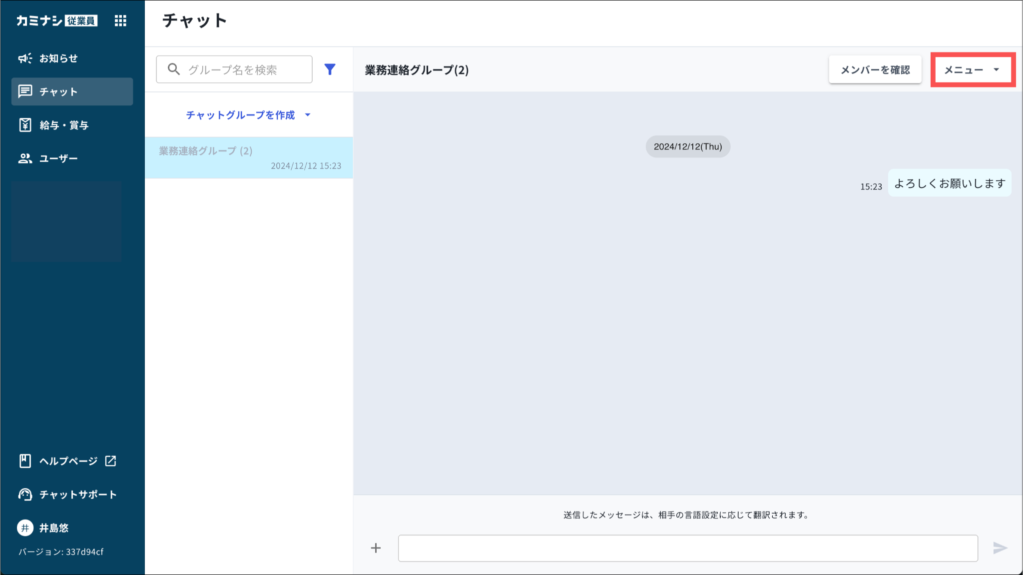This screenshot has width=1023, height=575.
Task: Click the send message arrow icon
Action: pos(1000,548)
